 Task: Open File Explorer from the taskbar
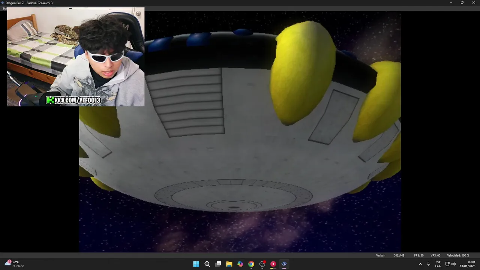click(229, 264)
